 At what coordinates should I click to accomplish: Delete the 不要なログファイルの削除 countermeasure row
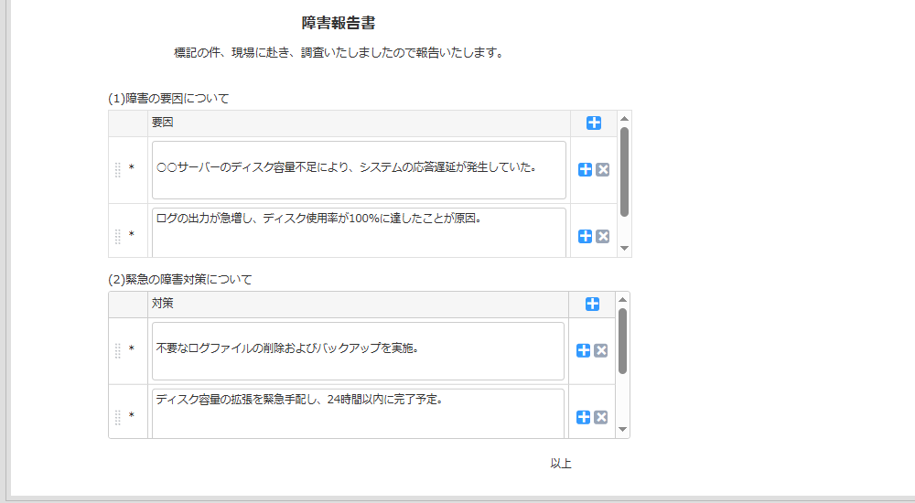[x=601, y=350]
